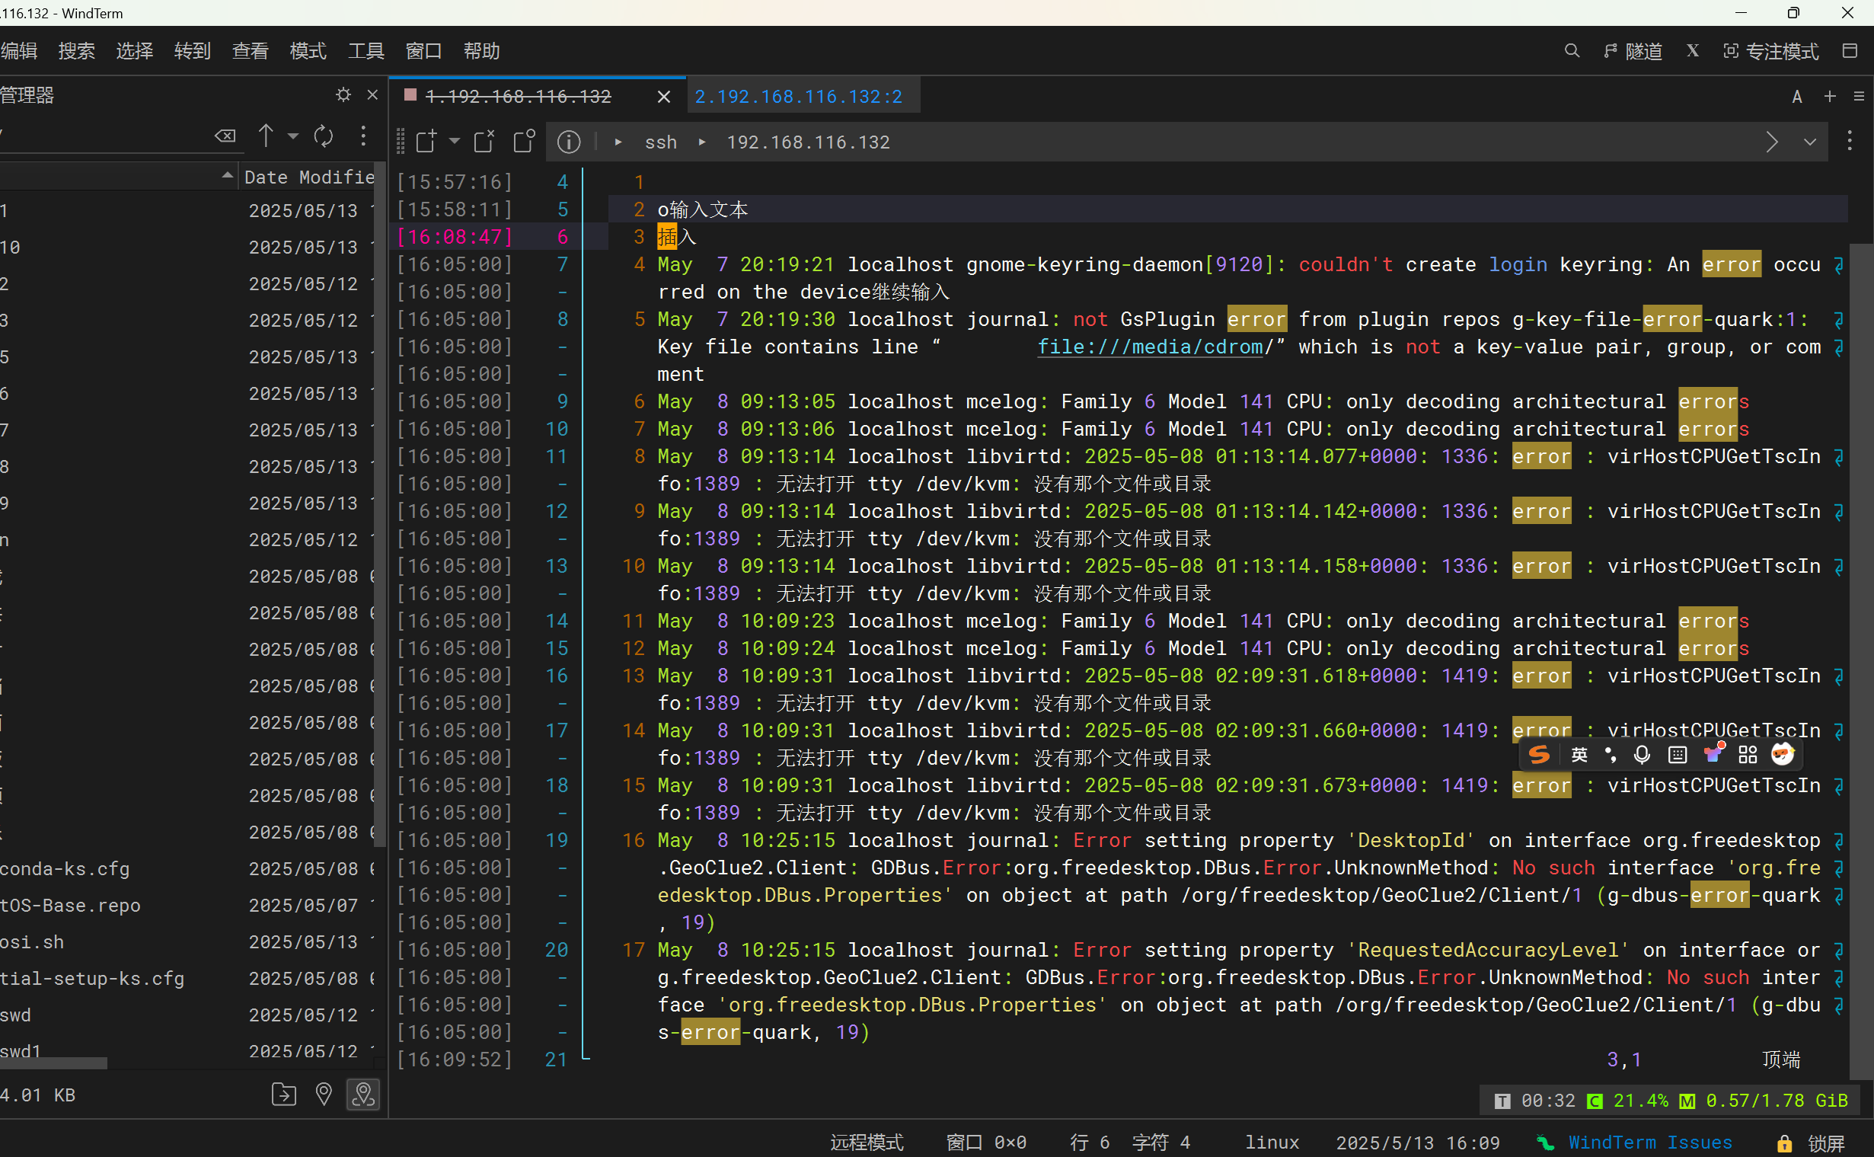Click the file list horizontal scrollbar
This screenshot has height=1157, width=1874.
pos(53,1063)
